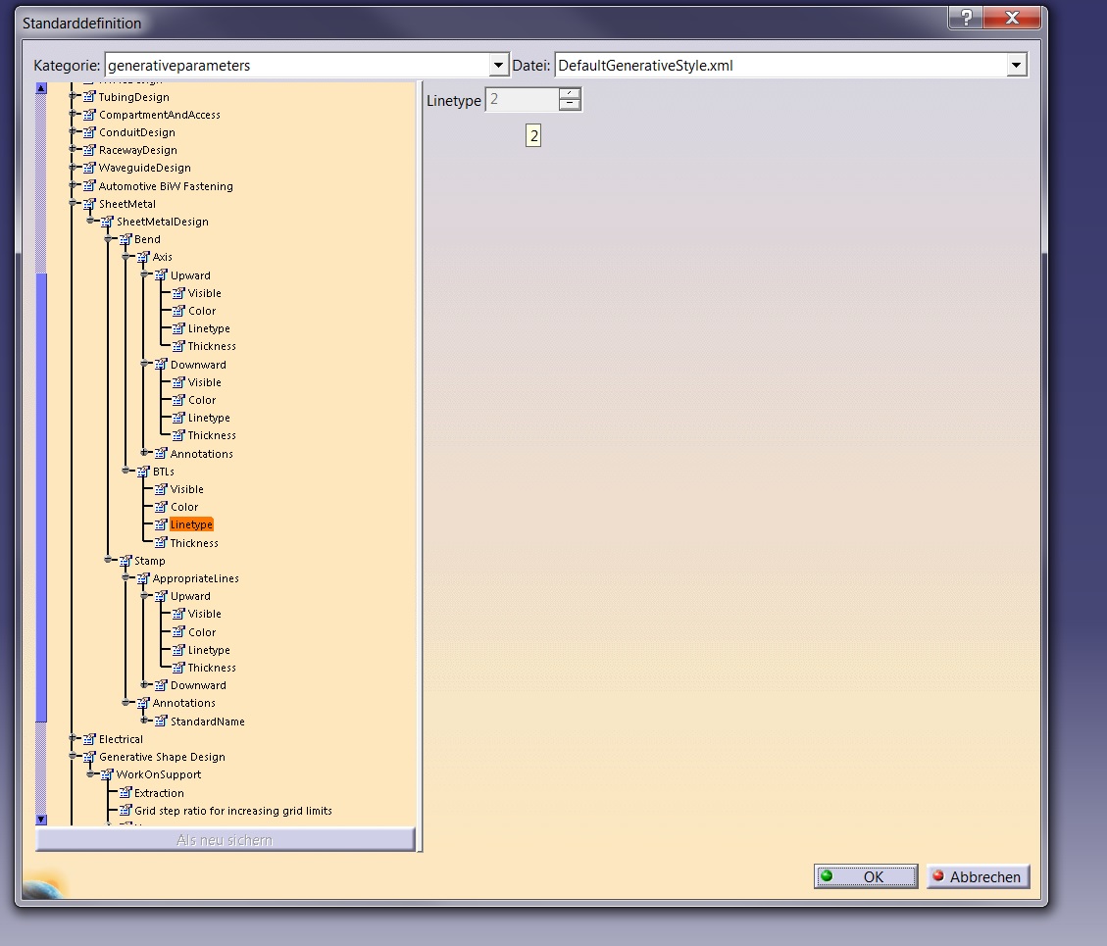Image resolution: width=1107 pixels, height=946 pixels.
Task: Select Thickness under Axis Downward
Action: pyautogui.click(x=212, y=435)
